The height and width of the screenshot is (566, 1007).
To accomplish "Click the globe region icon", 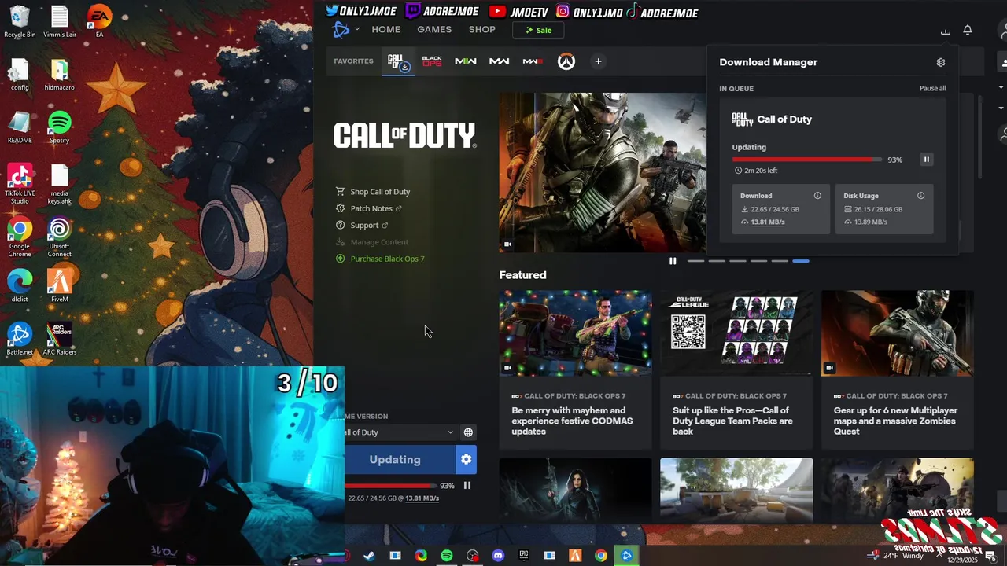I will [468, 432].
